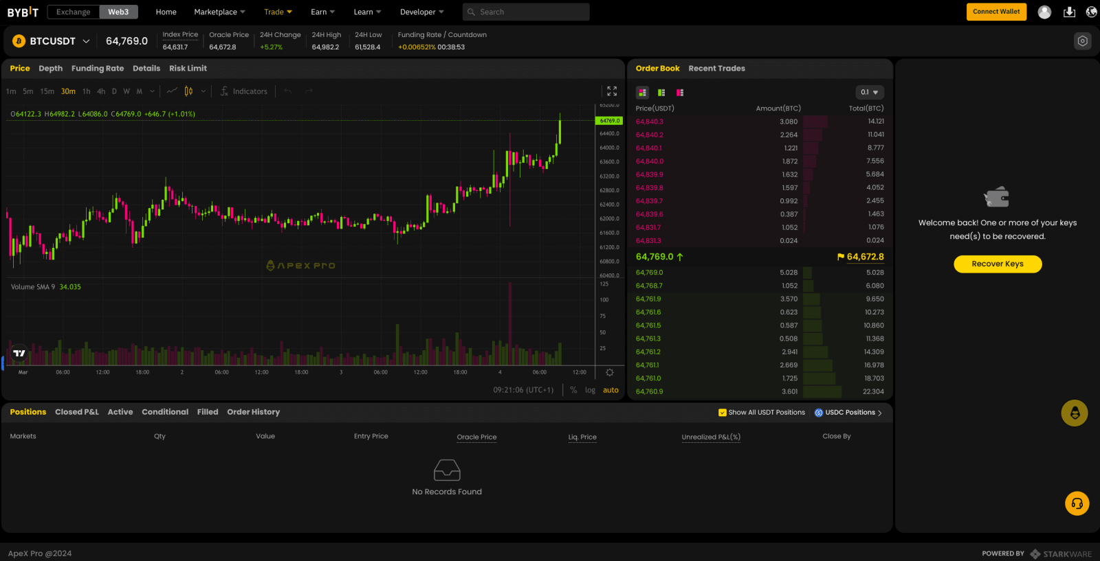
Task: Set chart interval to 4h
Action: (x=101, y=91)
